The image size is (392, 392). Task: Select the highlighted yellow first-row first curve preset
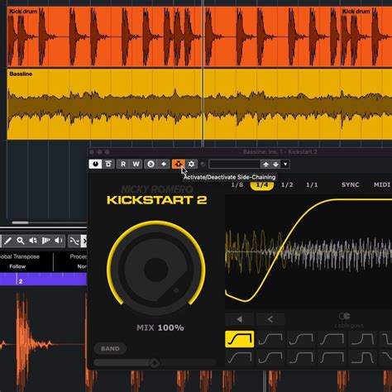coord(240,339)
